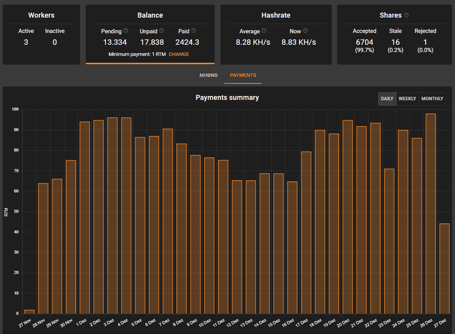Click the 29 Nov payment bar
This screenshot has width=455, height=334.
(57, 246)
